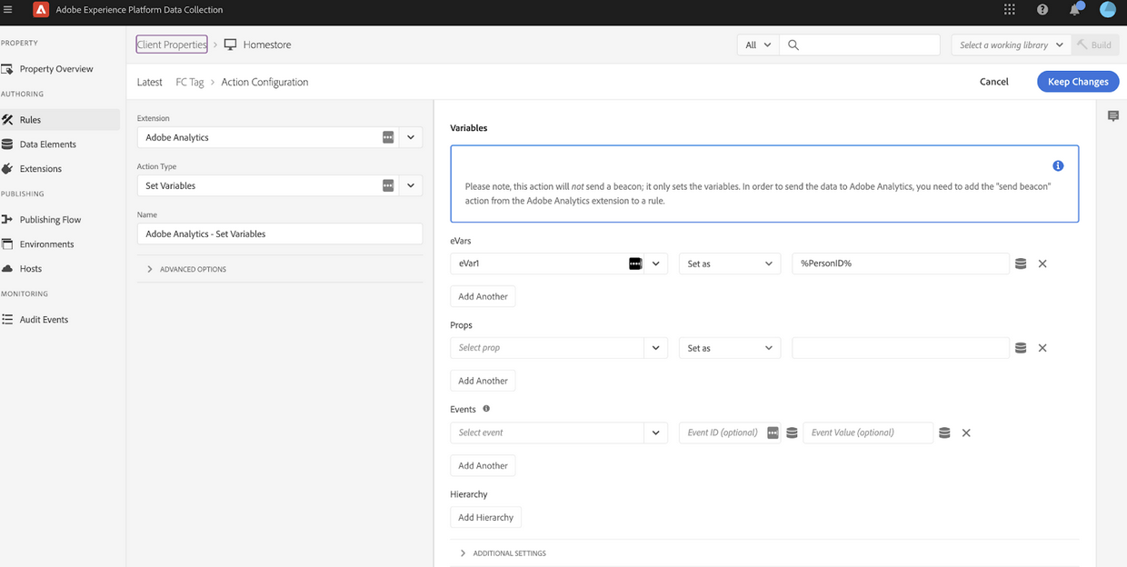Viewport: 1127px width, 567px height.
Task: Click data element icon beside Event Value
Action: point(944,433)
